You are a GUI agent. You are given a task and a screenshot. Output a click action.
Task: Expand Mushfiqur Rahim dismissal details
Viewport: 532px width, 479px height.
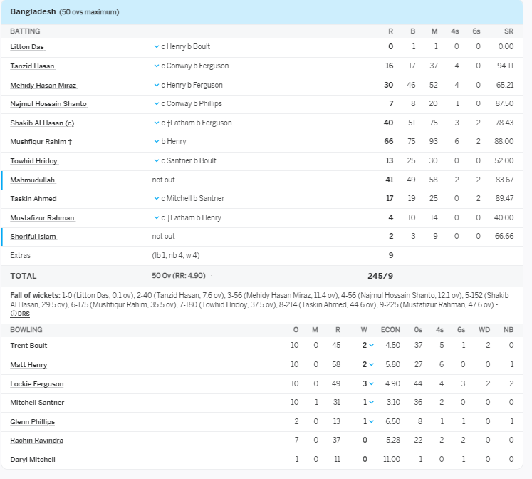157,142
